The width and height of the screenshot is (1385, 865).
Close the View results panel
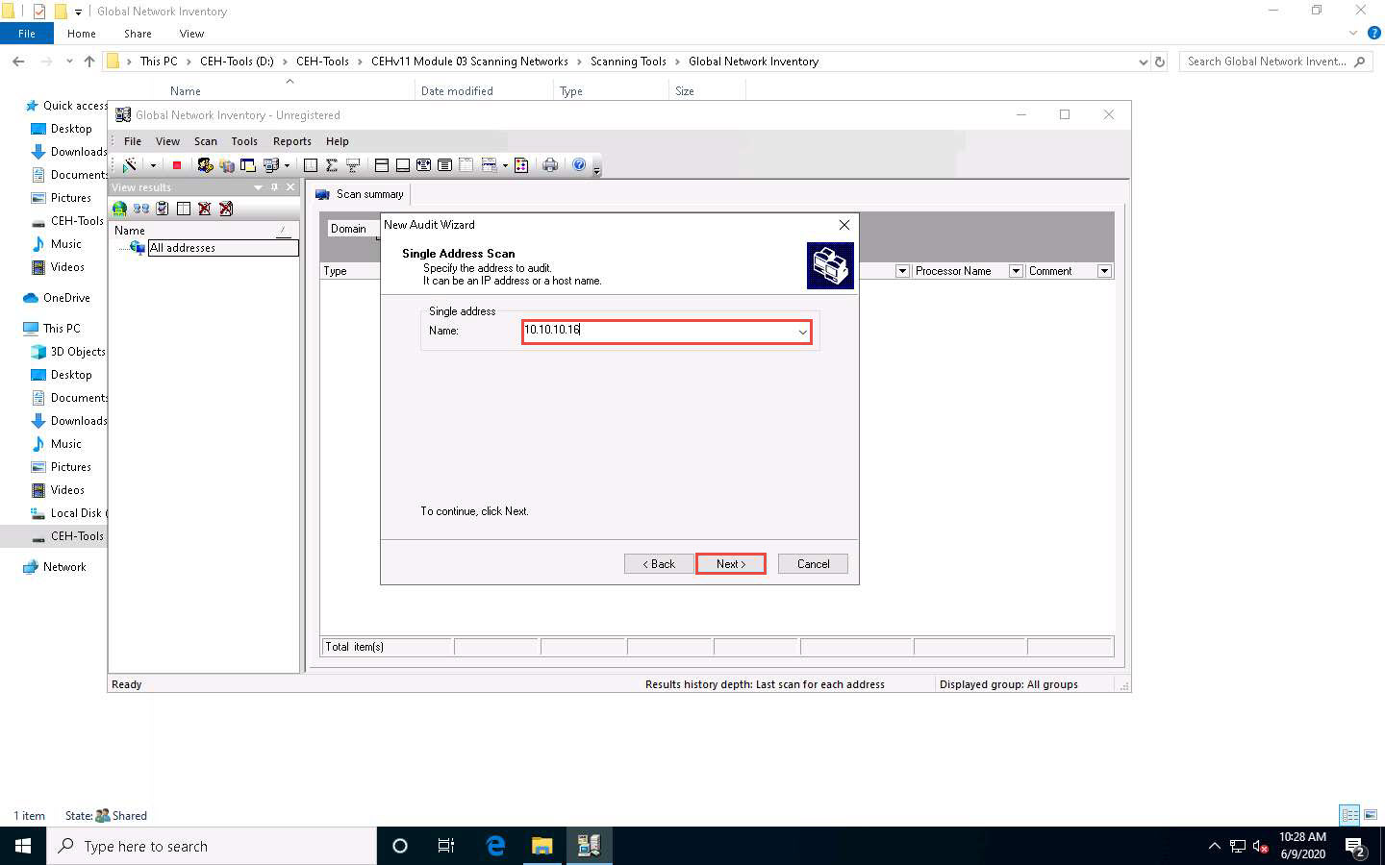(x=290, y=187)
